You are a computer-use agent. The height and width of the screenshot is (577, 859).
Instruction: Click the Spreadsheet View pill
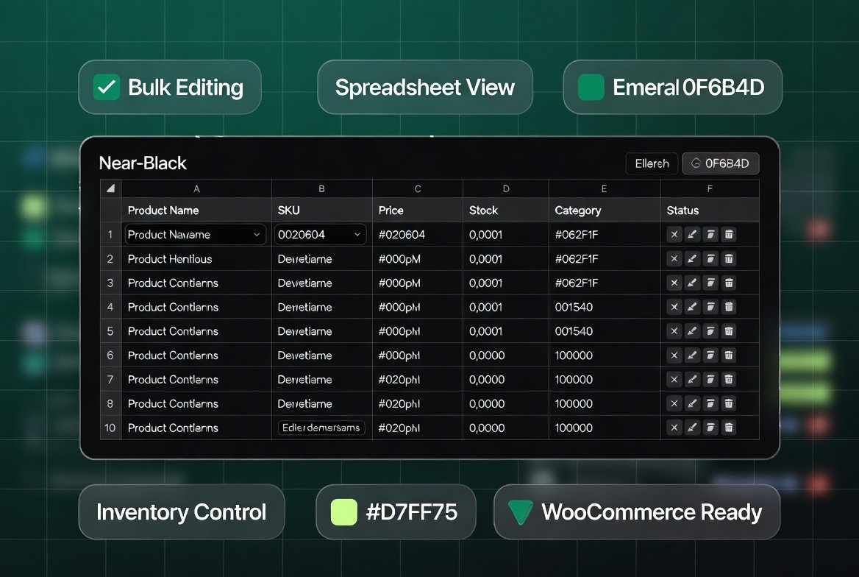pyautogui.click(x=425, y=87)
